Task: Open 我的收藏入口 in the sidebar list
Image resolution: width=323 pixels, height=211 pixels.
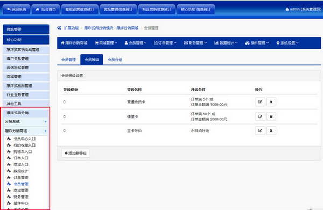Action: [25, 145]
